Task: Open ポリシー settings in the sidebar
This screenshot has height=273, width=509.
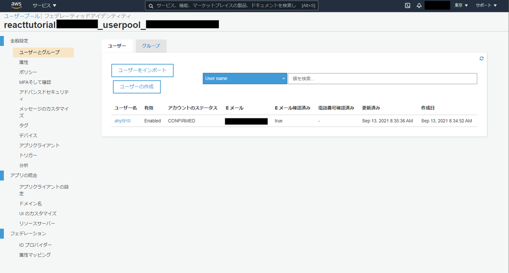Action: coord(28,72)
